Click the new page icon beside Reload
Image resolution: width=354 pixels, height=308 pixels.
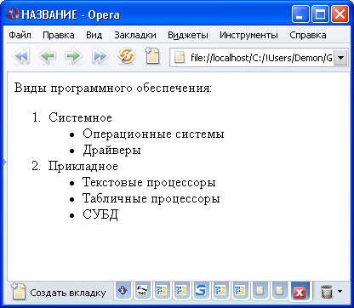click(152, 55)
